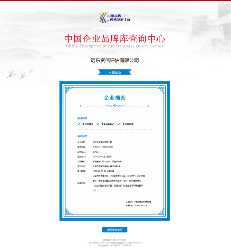Click the 5,000.0000(万人民币) capital value

tap(102, 157)
